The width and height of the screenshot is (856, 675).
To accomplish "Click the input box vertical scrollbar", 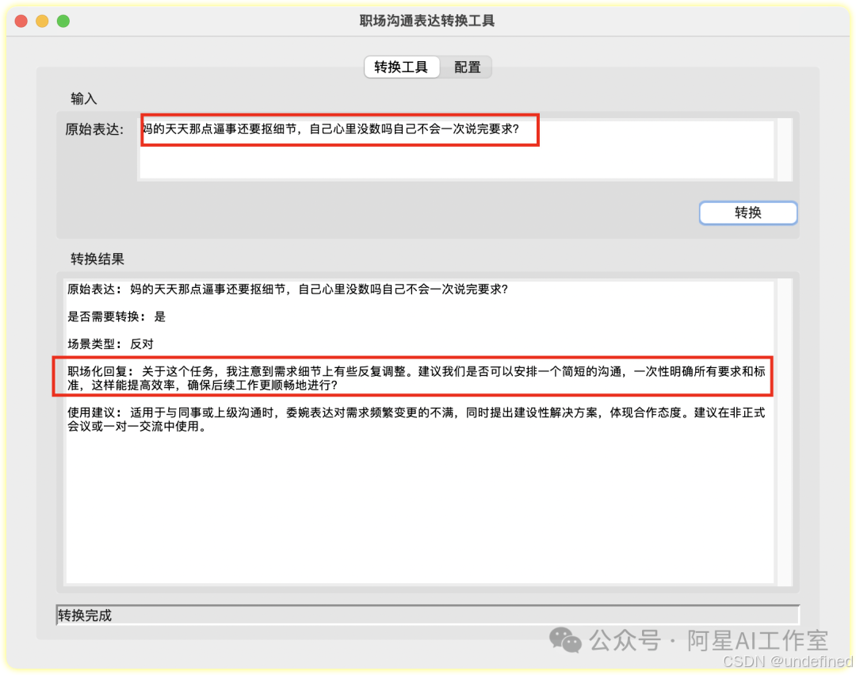I will tap(785, 149).
